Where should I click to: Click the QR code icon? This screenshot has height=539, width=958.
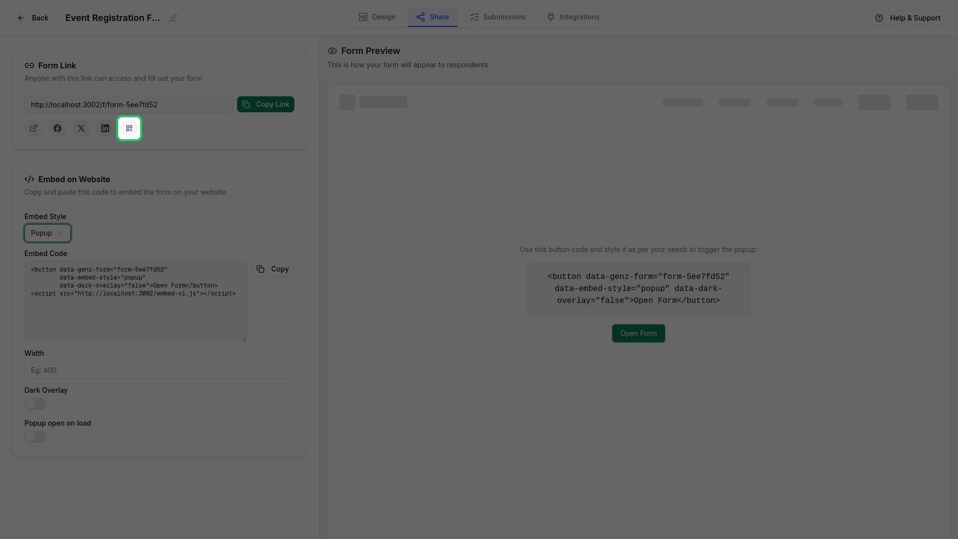pyautogui.click(x=129, y=128)
